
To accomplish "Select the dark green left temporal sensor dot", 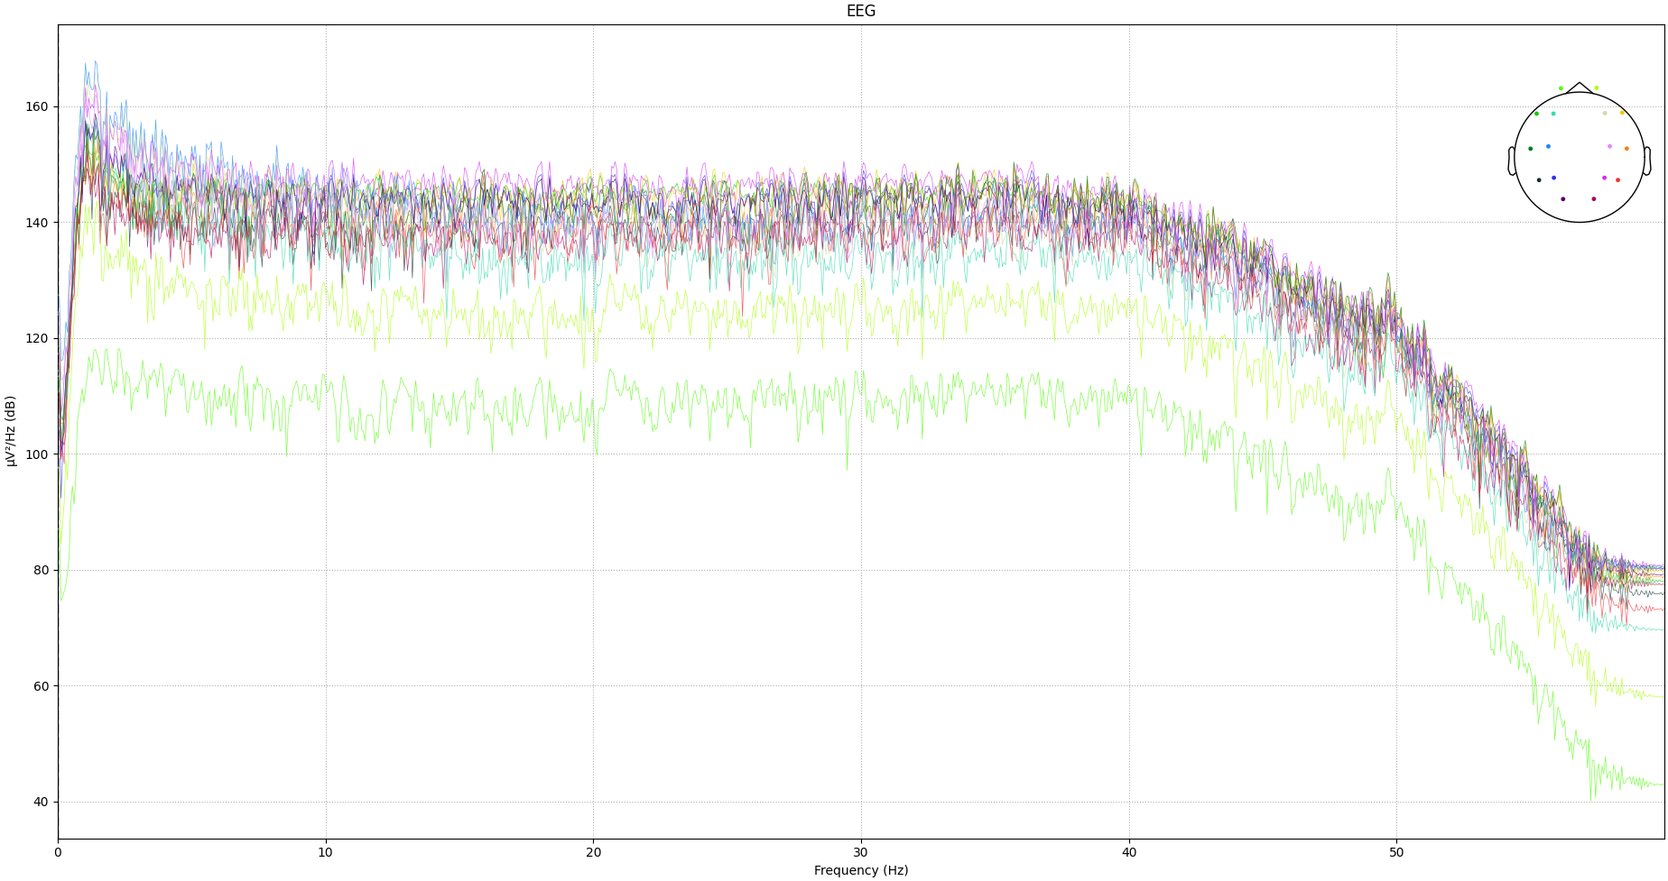I will point(1530,149).
